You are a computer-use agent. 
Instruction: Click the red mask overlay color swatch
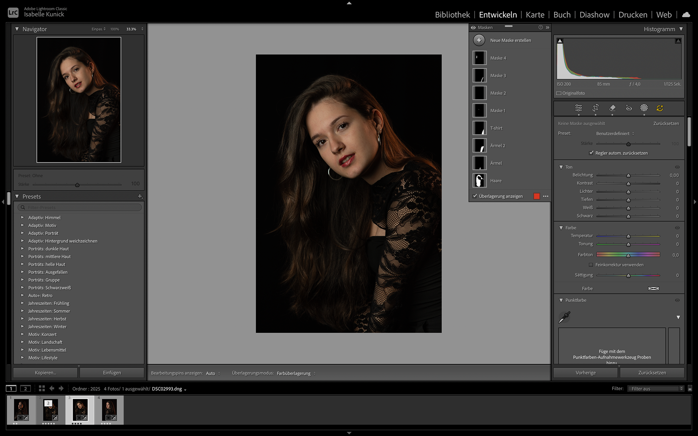(x=537, y=196)
